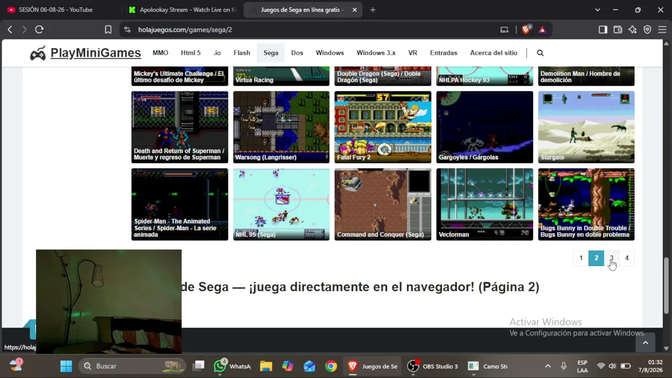Bookmark this page using the bookmark icon
The width and height of the screenshot is (672, 378).
[x=108, y=30]
